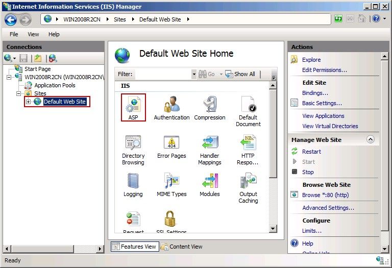
Task: Open the Modules feature
Action: click(209, 185)
